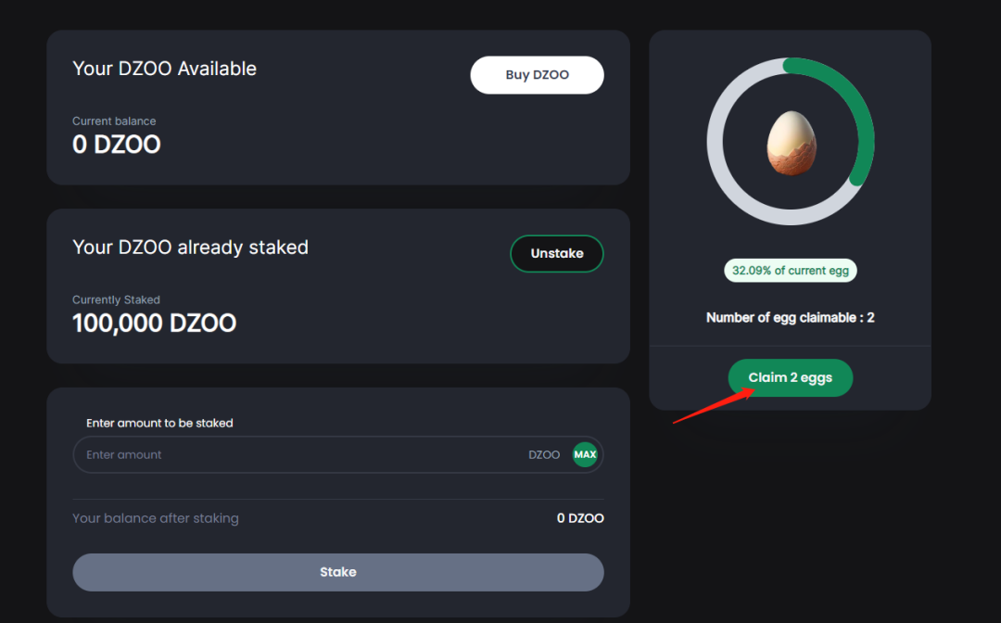The width and height of the screenshot is (1001, 623).
Task: Click the Claim 2 eggs button
Action: tap(790, 377)
